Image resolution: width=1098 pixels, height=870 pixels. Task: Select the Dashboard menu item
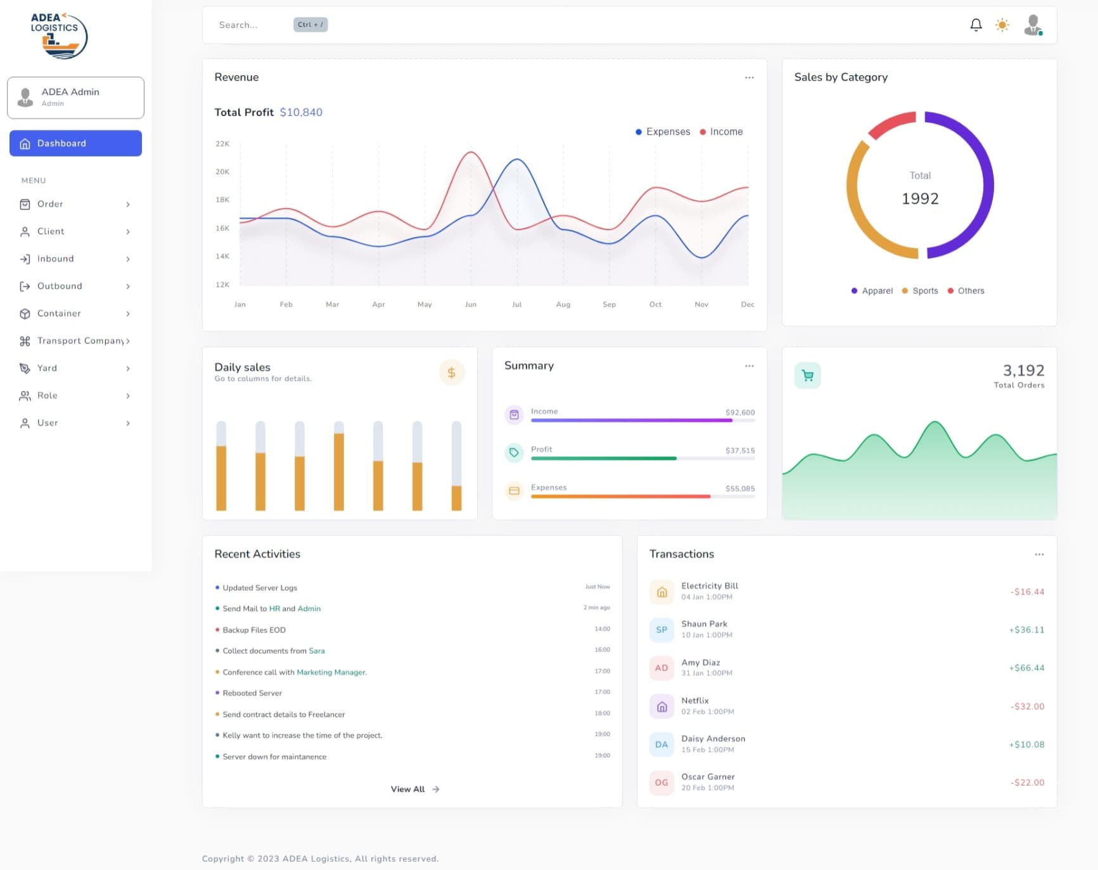75,143
